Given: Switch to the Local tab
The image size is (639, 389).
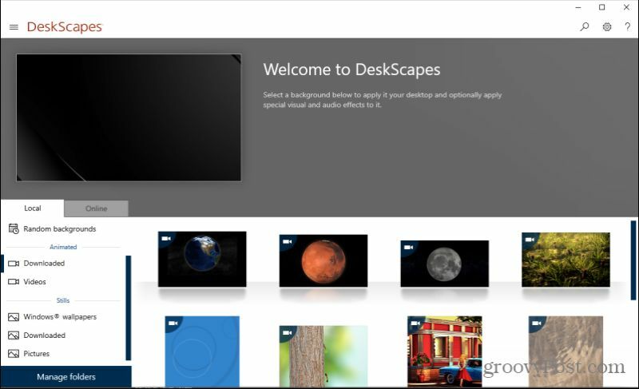Looking at the screenshot, I should pos(32,208).
